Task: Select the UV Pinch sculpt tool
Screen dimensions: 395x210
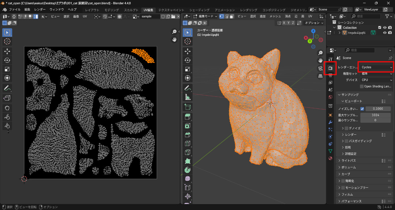Action: point(7,126)
